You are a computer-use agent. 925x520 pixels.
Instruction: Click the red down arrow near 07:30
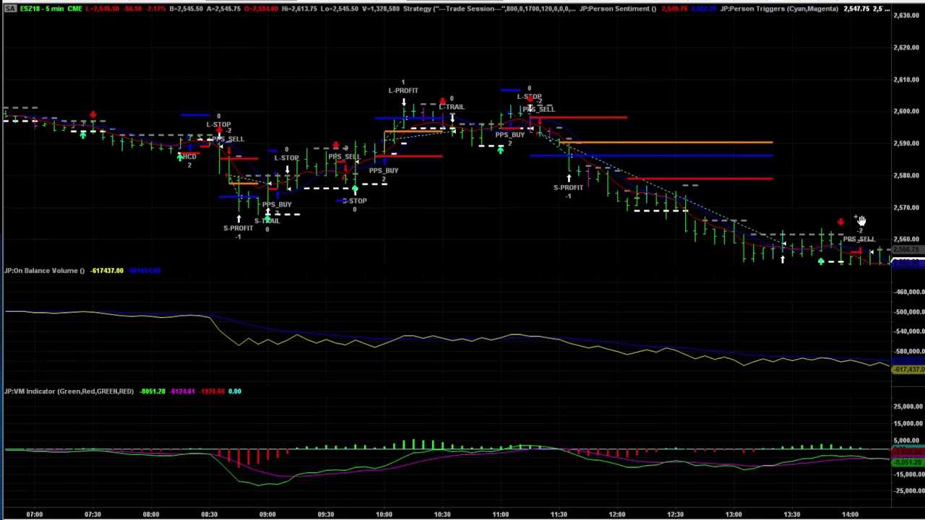92,115
